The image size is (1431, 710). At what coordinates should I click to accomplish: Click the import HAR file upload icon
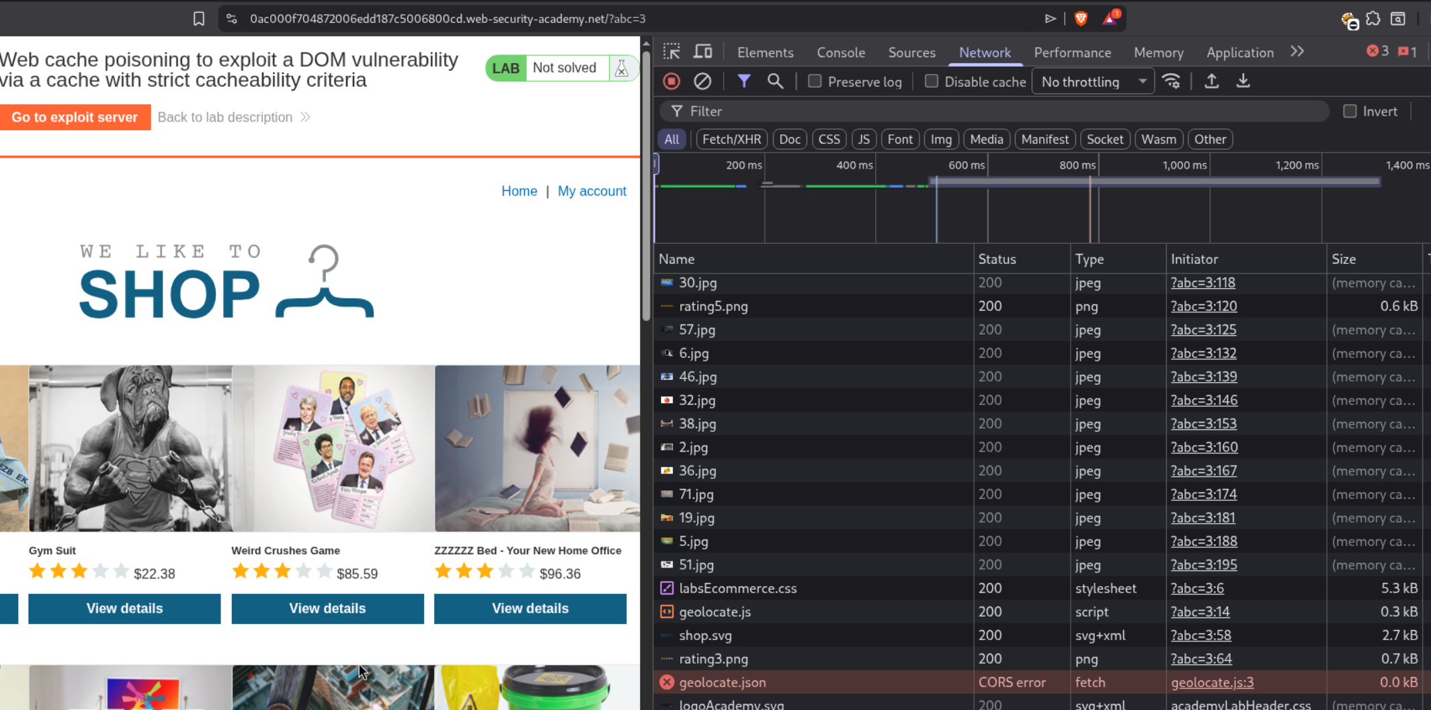(1211, 81)
